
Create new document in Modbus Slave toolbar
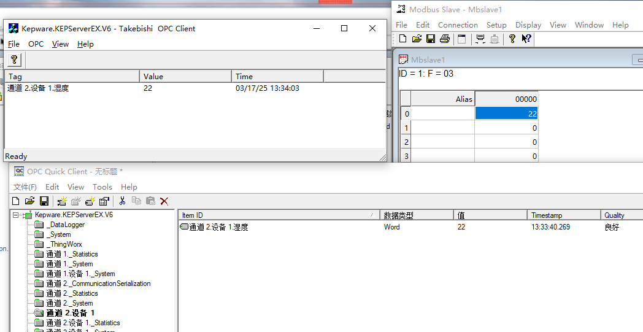[x=402, y=39]
